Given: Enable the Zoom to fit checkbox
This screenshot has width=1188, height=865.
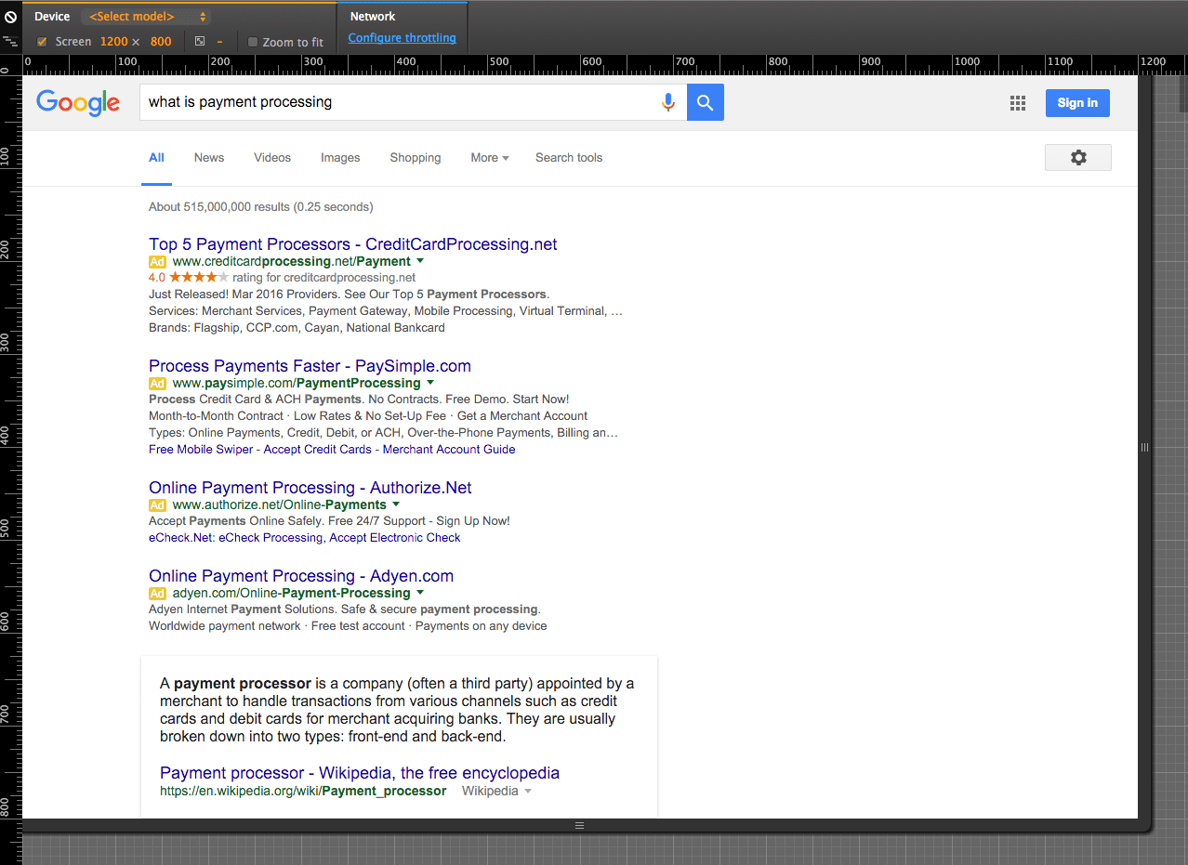Looking at the screenshot, I should 253,42.
